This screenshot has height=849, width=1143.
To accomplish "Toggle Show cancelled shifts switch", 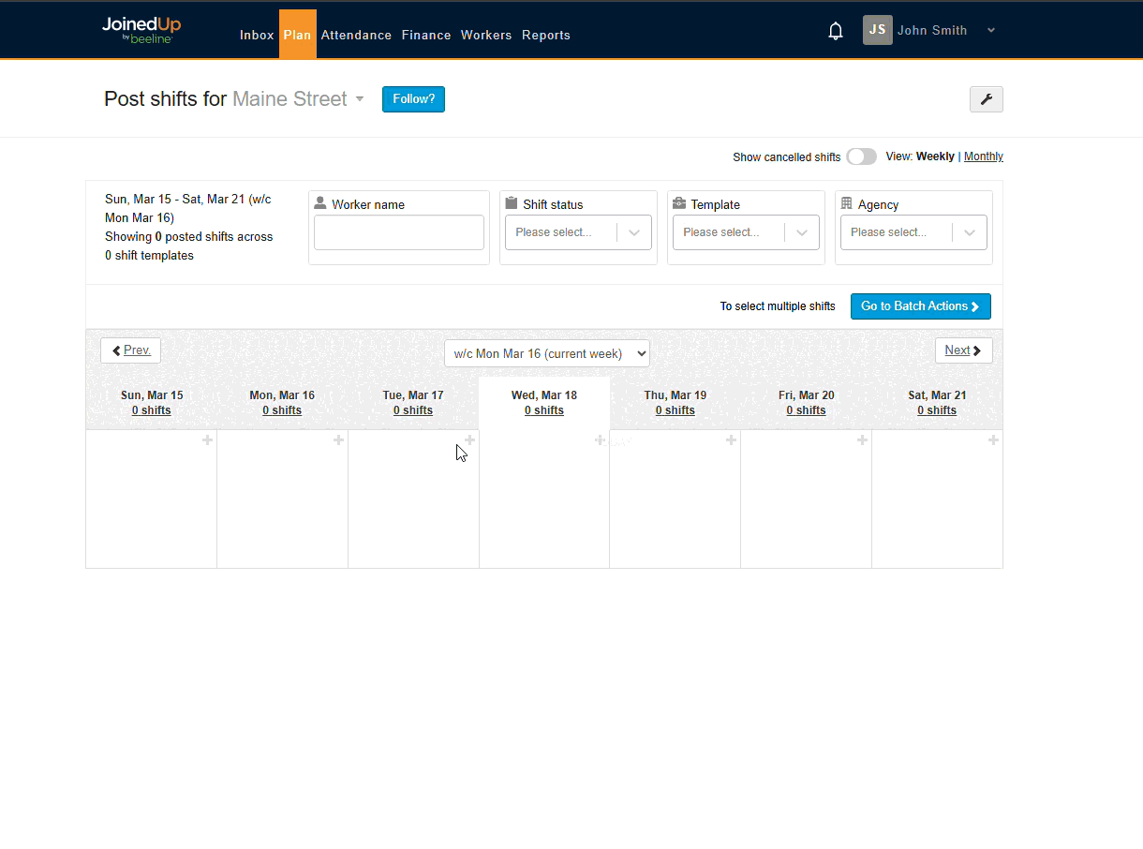I will [861, 156].
